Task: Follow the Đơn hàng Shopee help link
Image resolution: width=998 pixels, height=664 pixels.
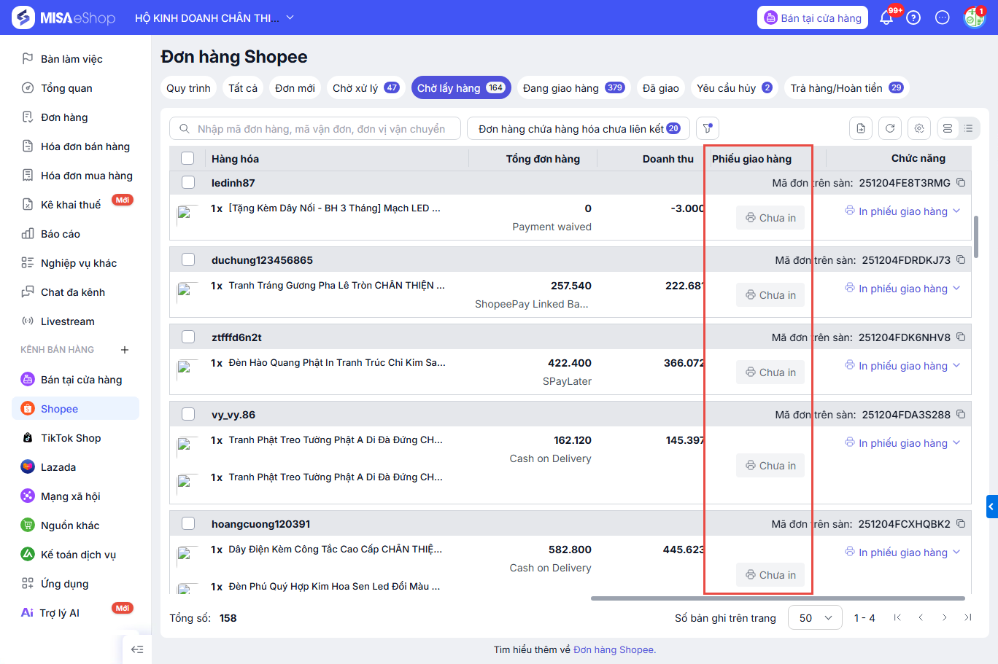Action: pos(614,649)
